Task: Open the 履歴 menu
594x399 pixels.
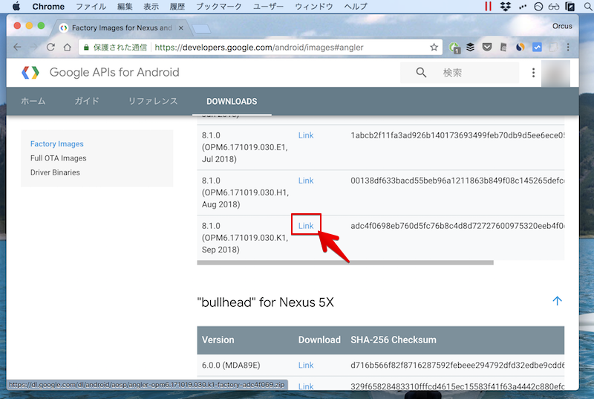Action: [177, 7]
